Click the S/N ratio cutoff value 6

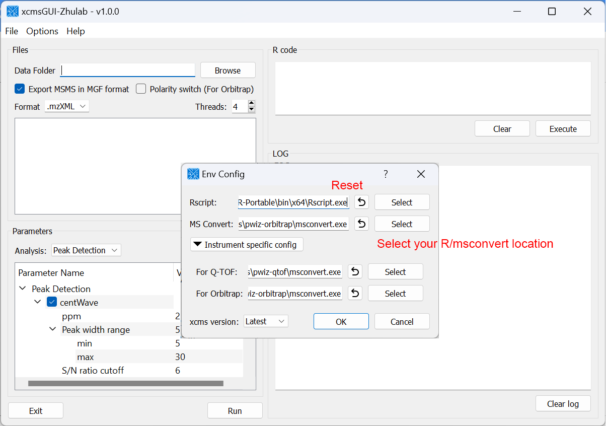[178, 371]
